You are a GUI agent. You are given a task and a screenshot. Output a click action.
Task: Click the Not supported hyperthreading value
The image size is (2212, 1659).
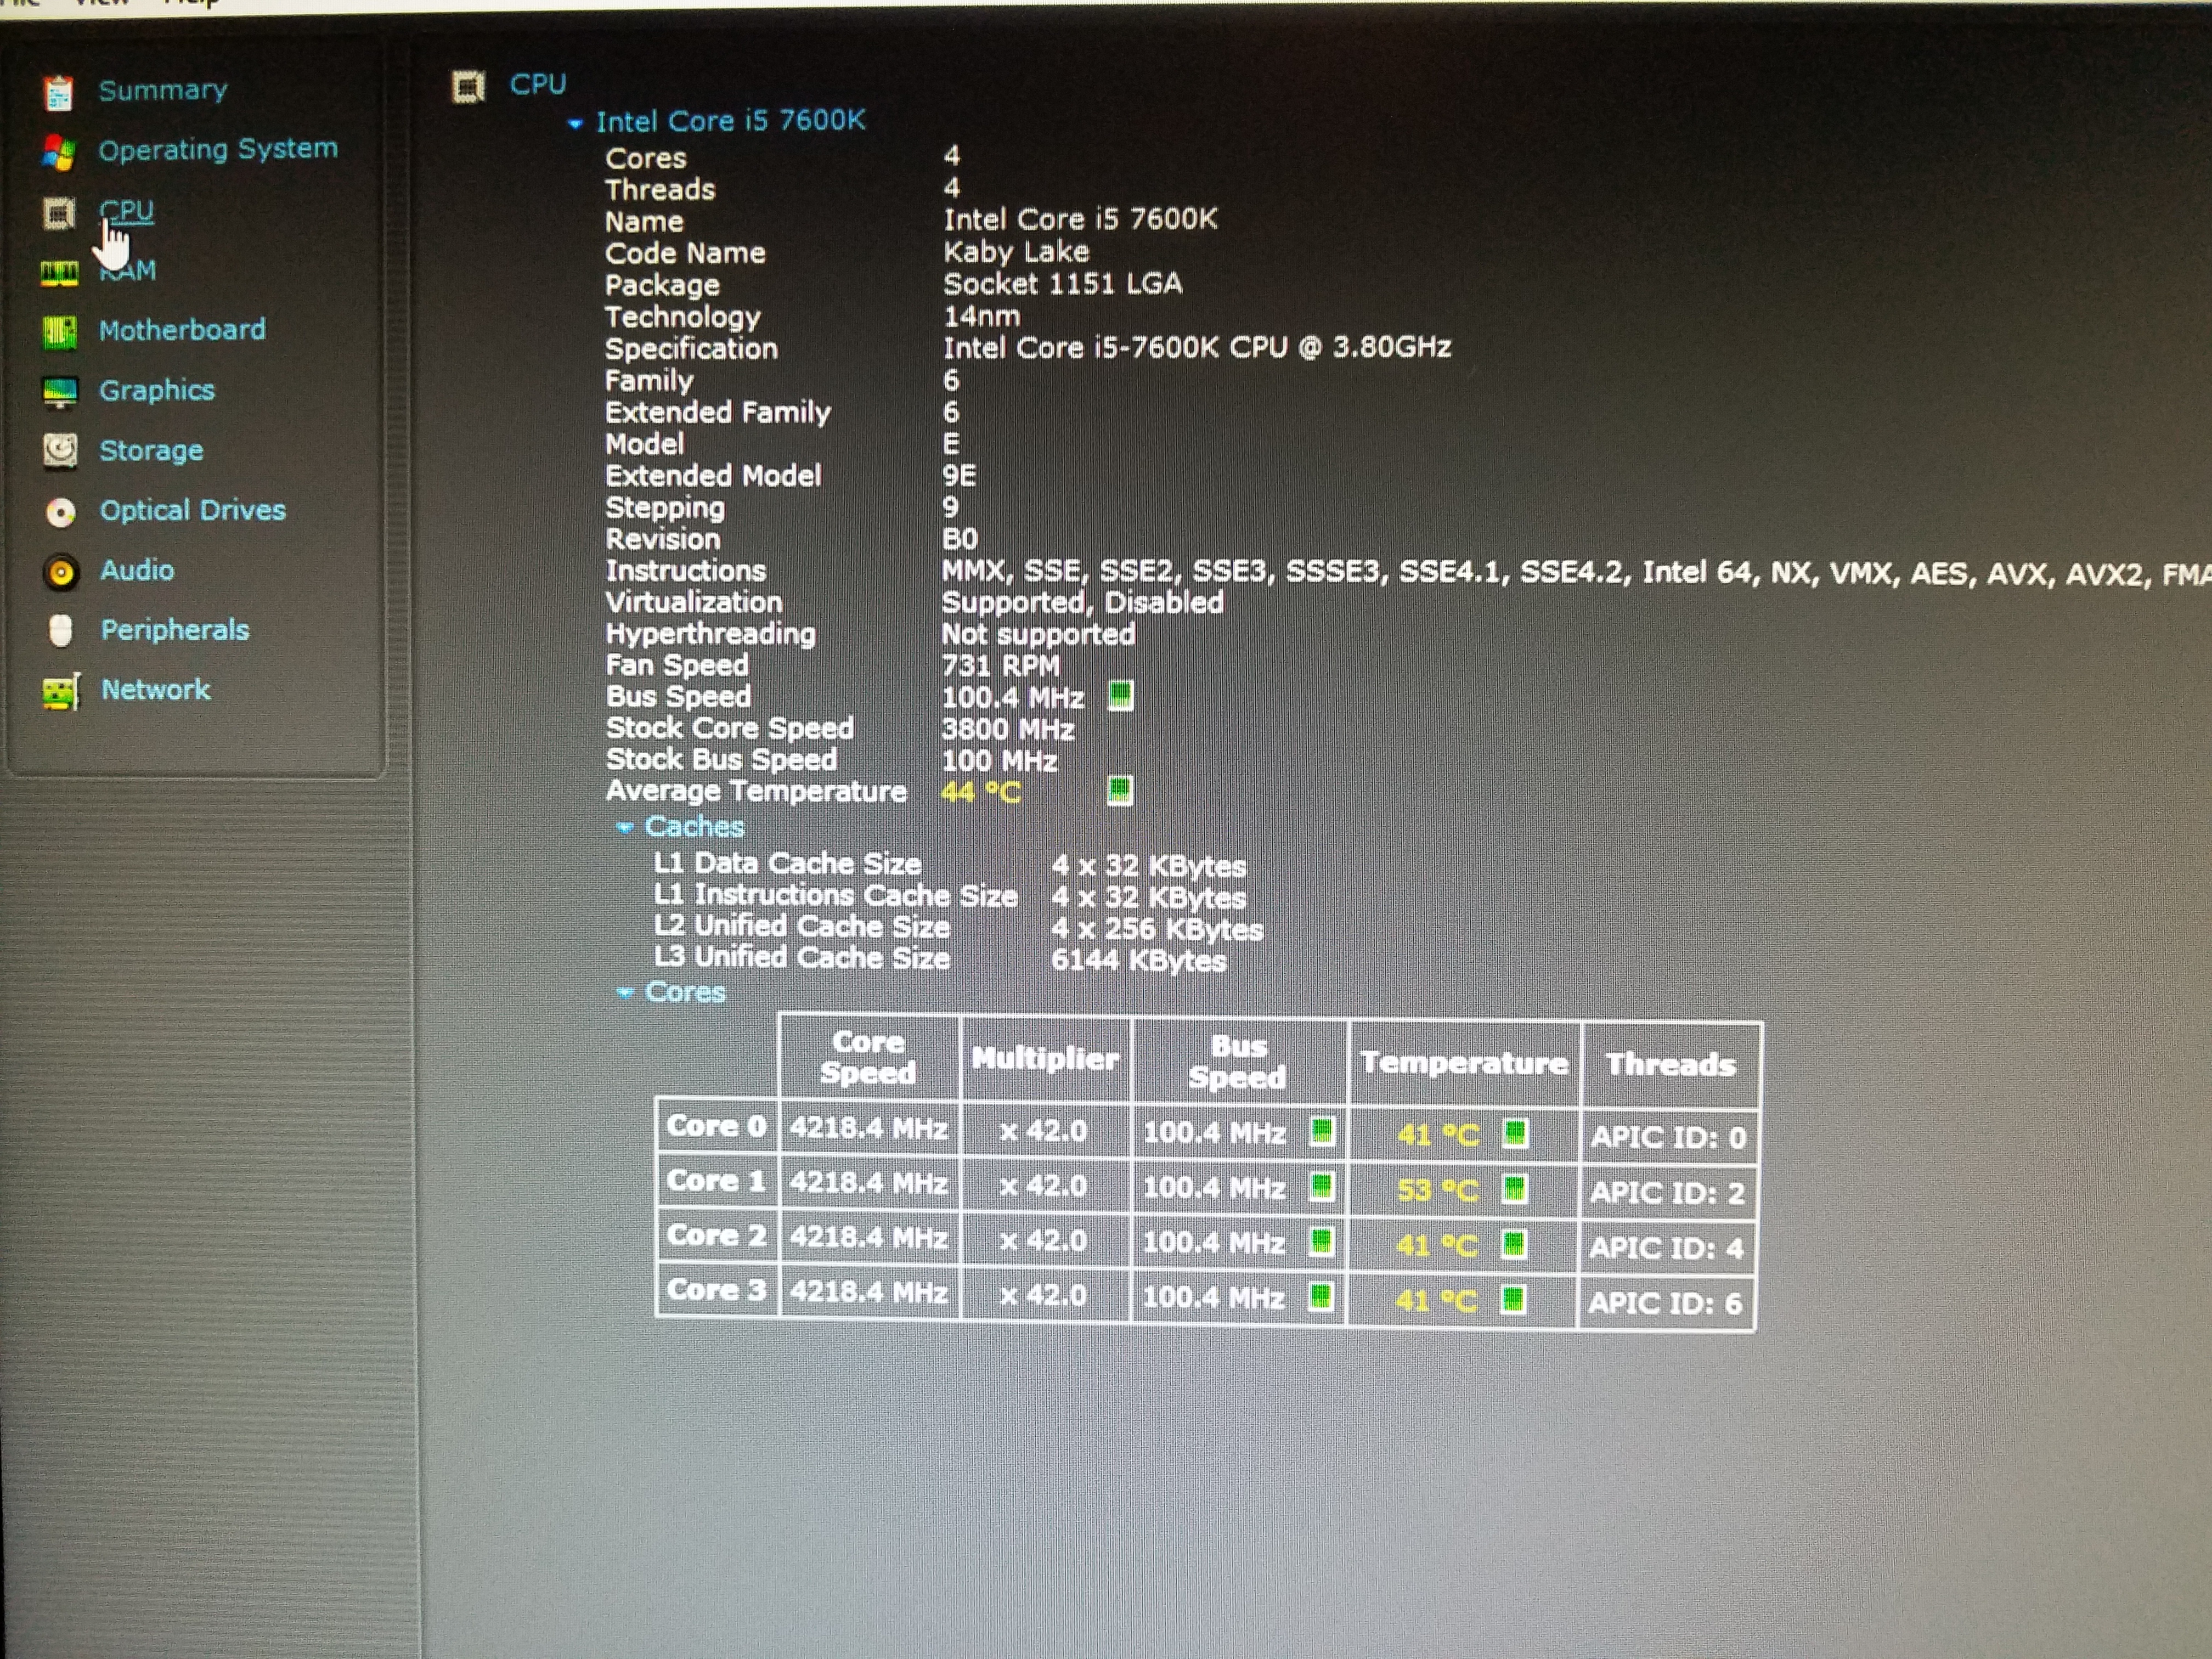(1039, 634)
